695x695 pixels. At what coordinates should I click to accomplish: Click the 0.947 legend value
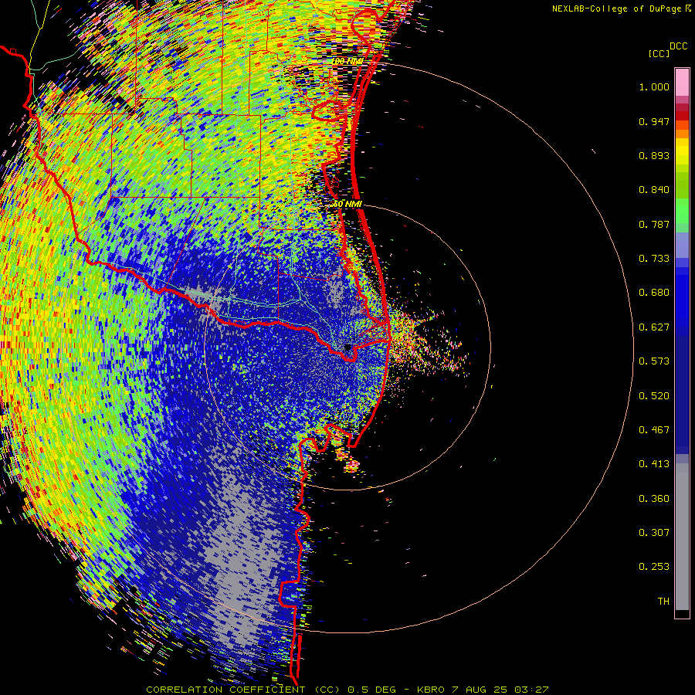[x=654, y=121]
